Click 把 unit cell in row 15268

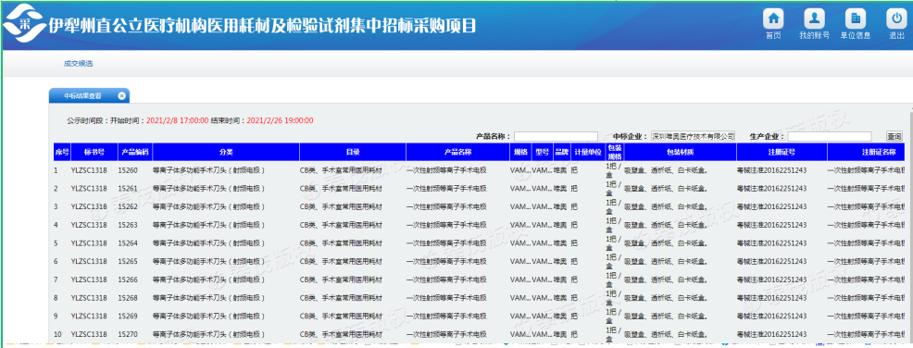(x=575, y=298)
